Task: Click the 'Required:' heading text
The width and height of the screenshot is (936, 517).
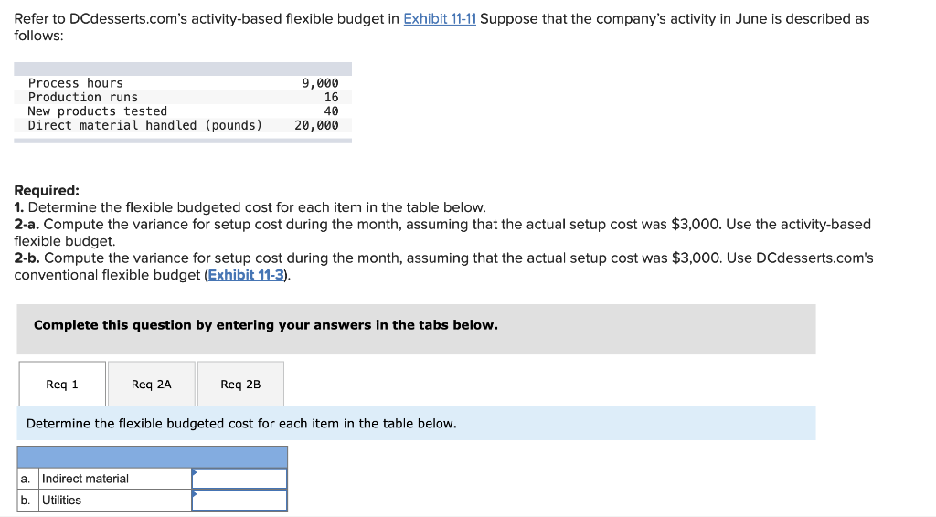Action: click(x=47, y=191)
